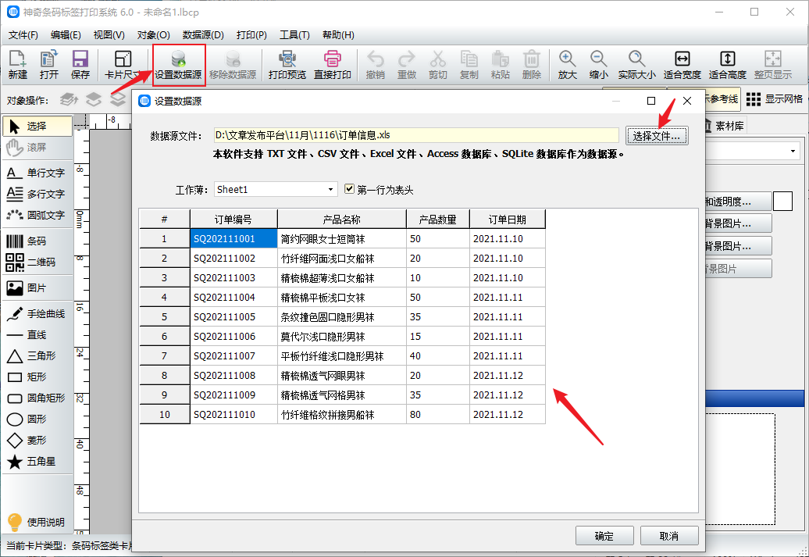Toggle the 第一行为表头 checkbox
This screenshot has width=809, height=557.
350,189
